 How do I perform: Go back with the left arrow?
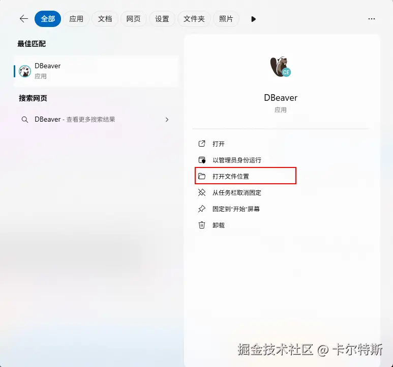pyautogui.click(x=24, y=19)
